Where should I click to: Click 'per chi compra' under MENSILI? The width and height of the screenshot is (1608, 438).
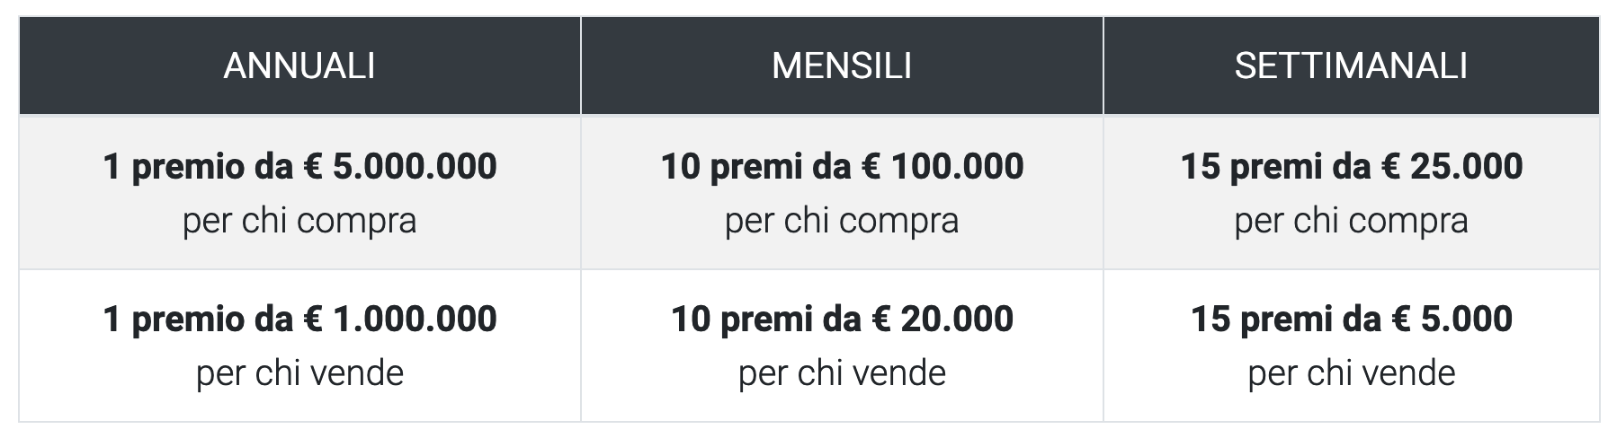pos(842,221)
